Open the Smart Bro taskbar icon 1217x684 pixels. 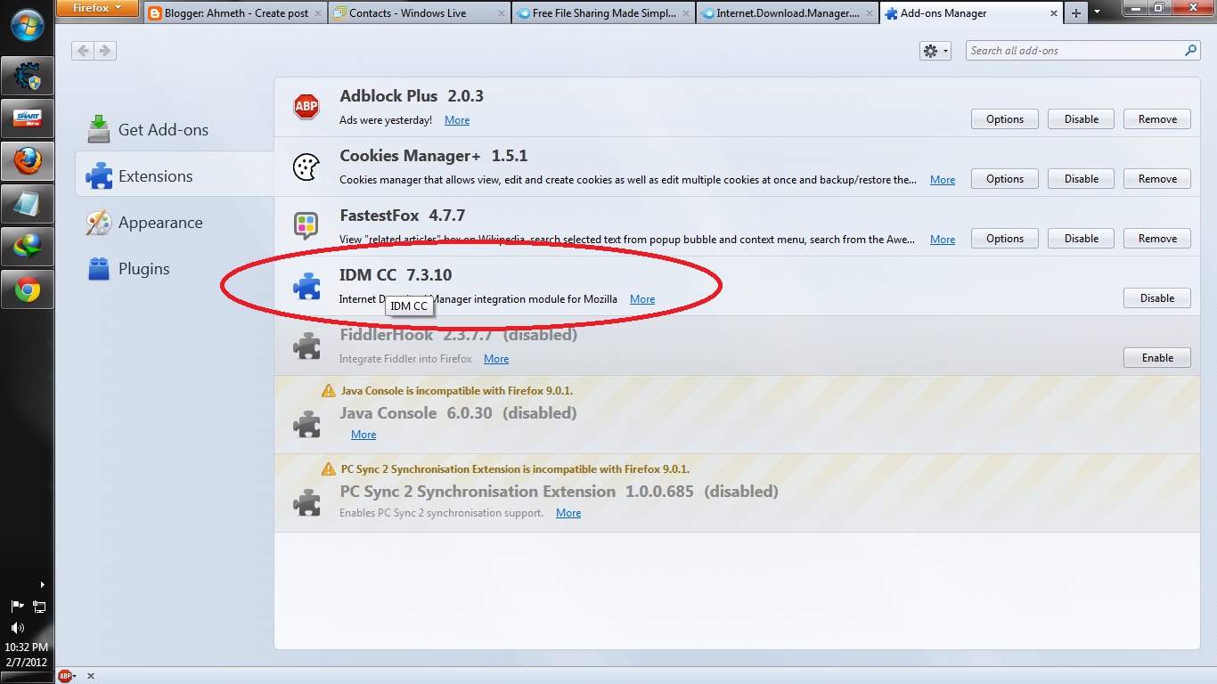pos(28,118)
